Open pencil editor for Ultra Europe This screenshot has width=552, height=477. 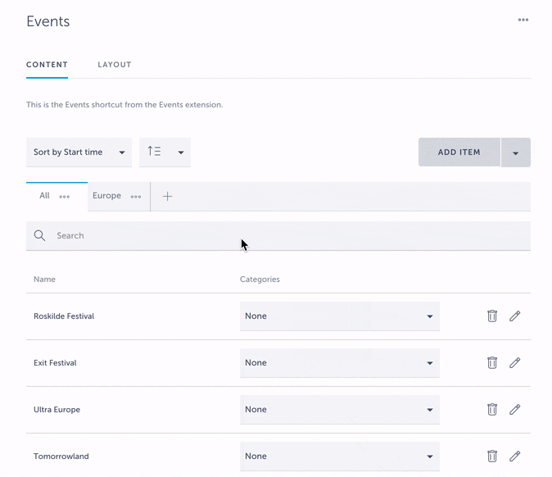point(515,410)
